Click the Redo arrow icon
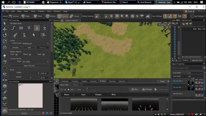The image size is (206, 116). click(x=177, y=24)
